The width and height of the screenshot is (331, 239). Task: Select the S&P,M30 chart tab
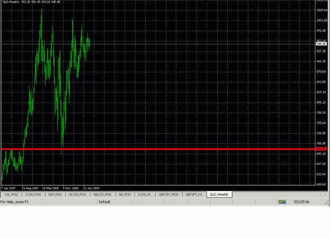tap(55, 195)
